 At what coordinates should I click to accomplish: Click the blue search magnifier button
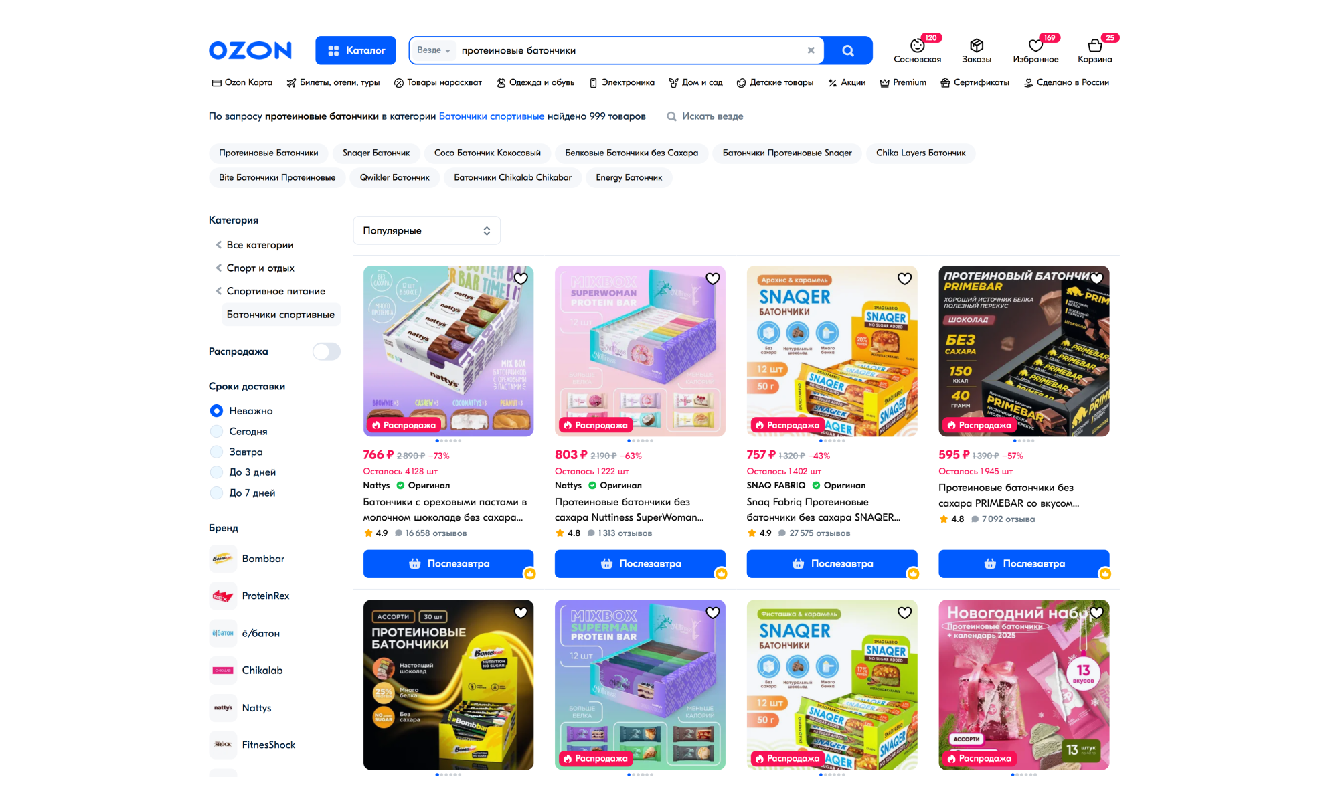point(848,50)
